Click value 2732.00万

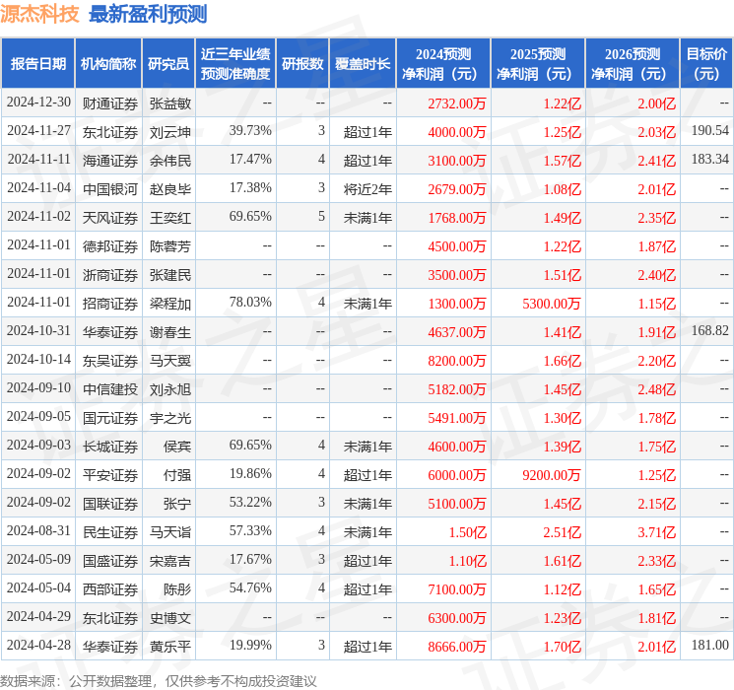[x=457, y=103]
